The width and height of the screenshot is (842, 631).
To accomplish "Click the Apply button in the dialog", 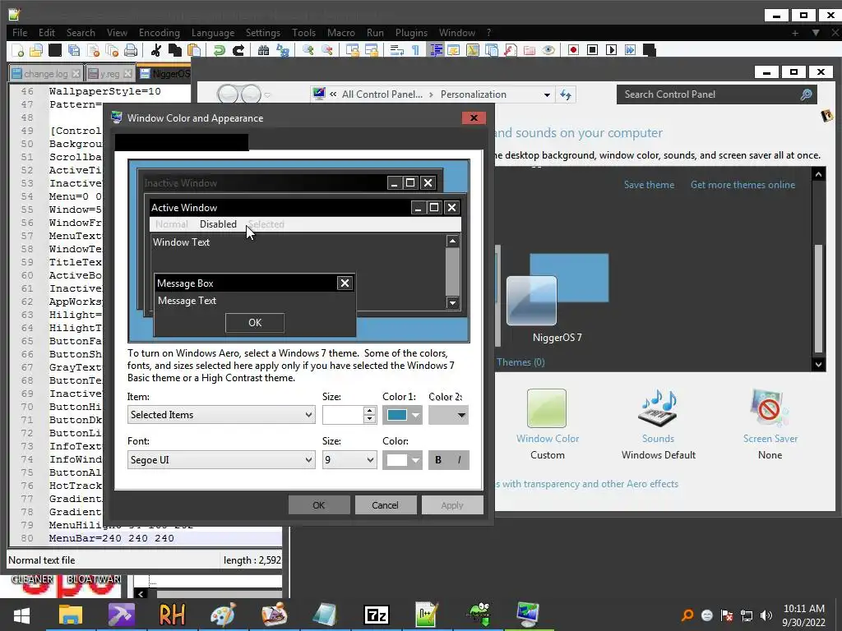I will 452,505.
